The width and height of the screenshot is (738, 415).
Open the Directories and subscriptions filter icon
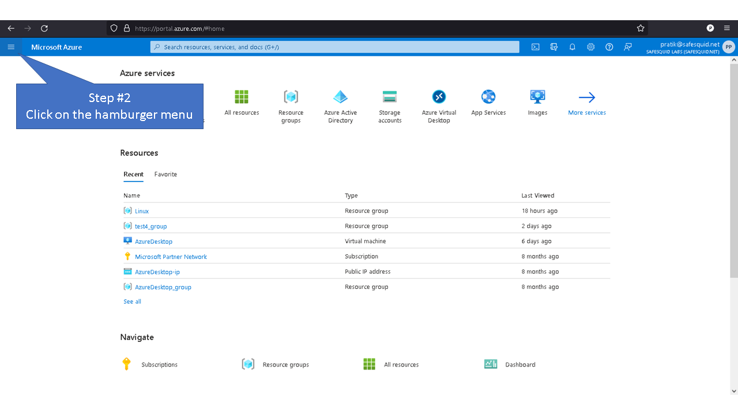tap(553, 47)
